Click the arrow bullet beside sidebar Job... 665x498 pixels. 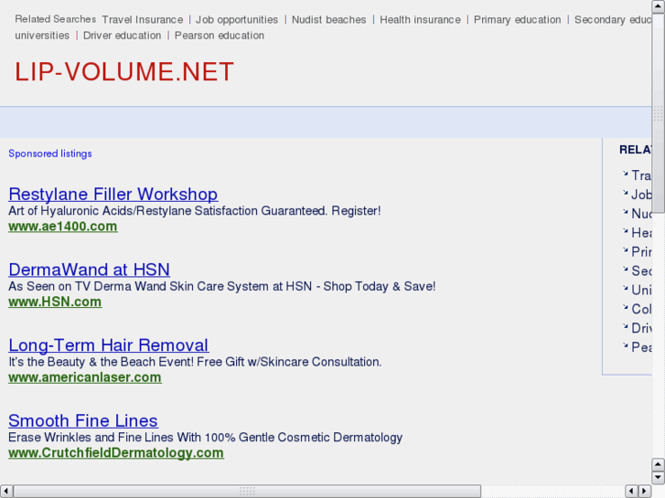625,193
